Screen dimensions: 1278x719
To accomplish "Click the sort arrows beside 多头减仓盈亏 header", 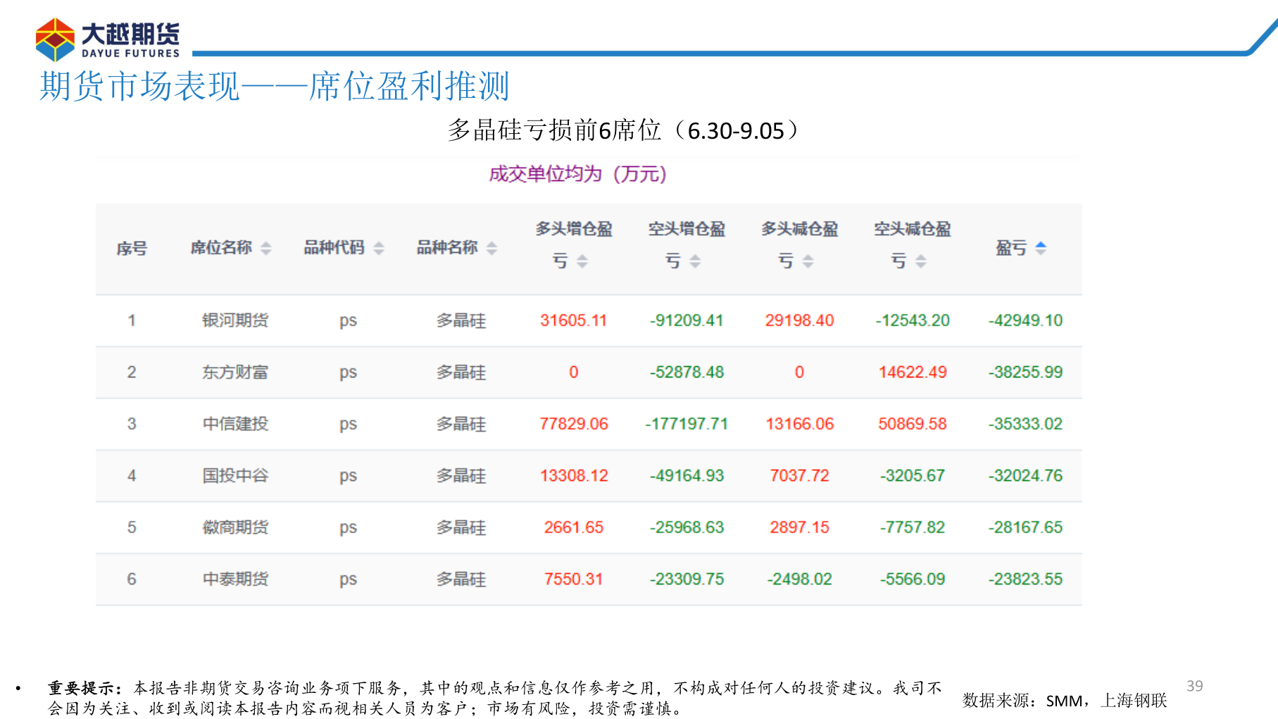I will tap(808, 261).
